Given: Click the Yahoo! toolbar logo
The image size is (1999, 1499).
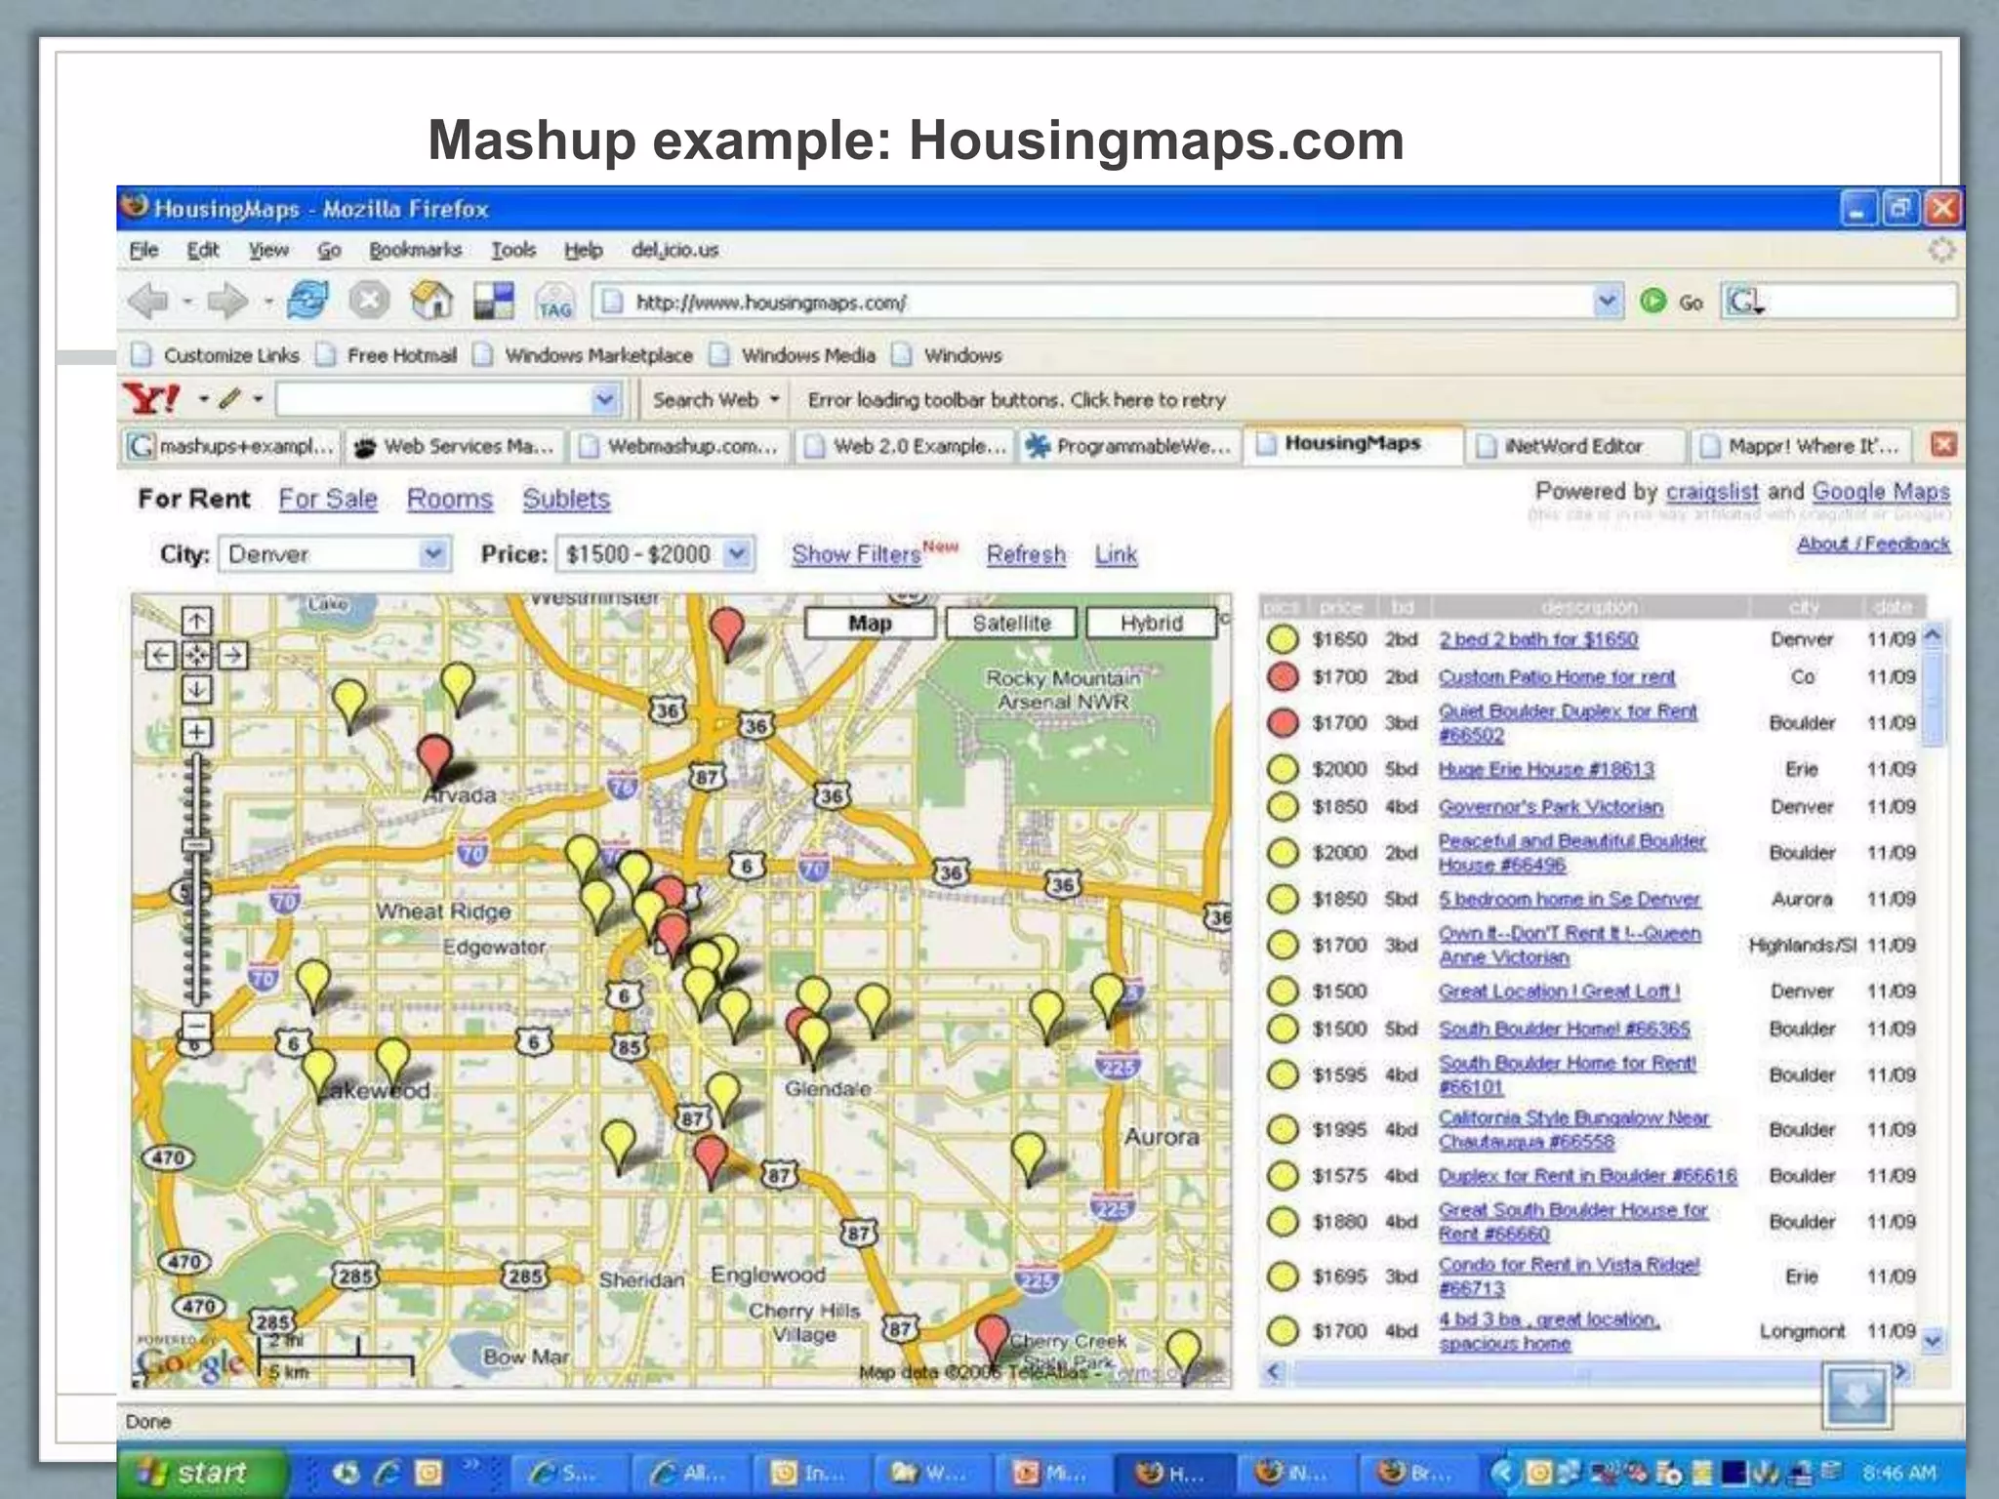Looking at the screenshot, I should click(151, 399).
